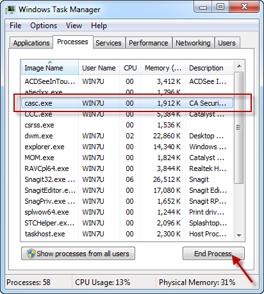
Task: Select the taskhost.exe process
Action: pyautogui.click(x=127, y=234)
